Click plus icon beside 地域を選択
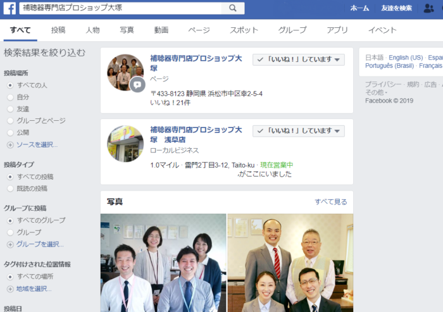Viewport: 443px width, 312px height. point(10,289)
